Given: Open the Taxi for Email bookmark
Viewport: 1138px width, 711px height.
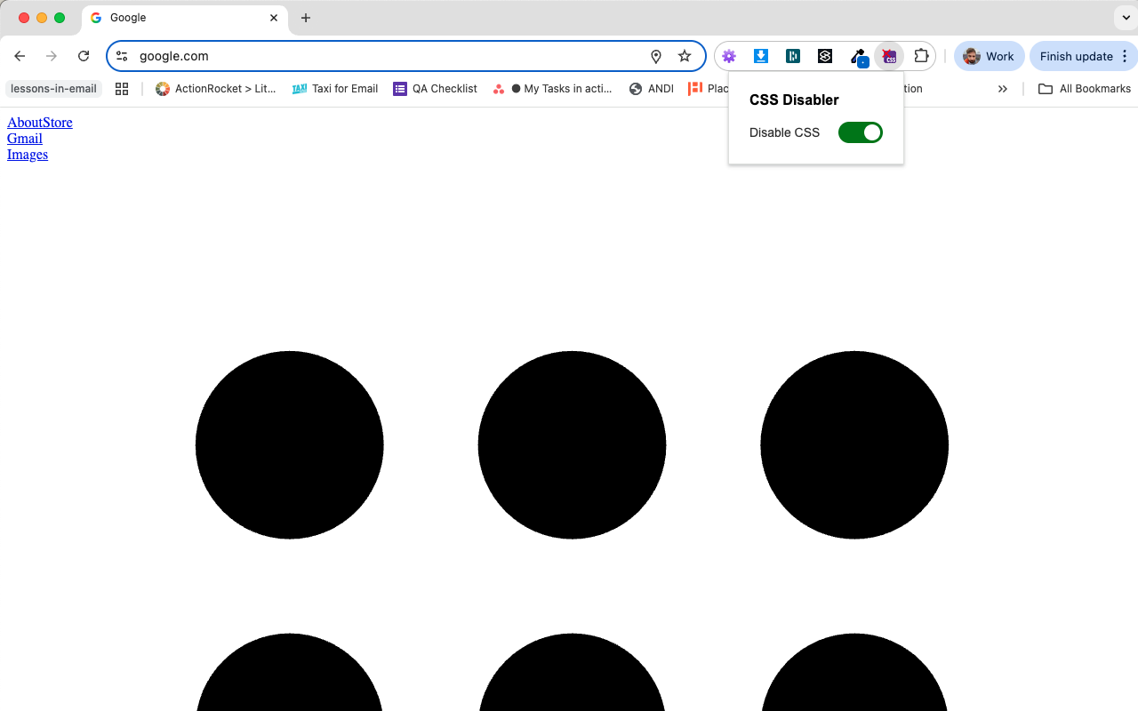Looking at the screenshot, I should click(335, 88).
